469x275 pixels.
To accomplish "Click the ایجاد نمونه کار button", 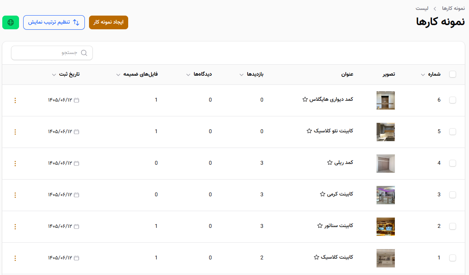I will coord(108,22).
